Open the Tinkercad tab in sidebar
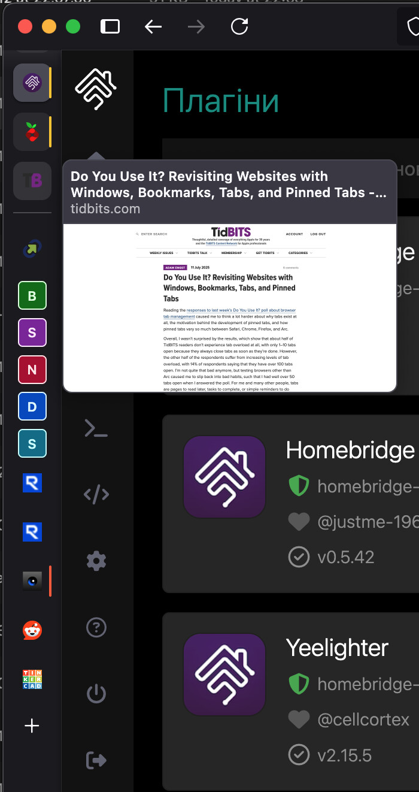This screenshot has height=792, width=419. pyautogui.click(x=32, y=679)
